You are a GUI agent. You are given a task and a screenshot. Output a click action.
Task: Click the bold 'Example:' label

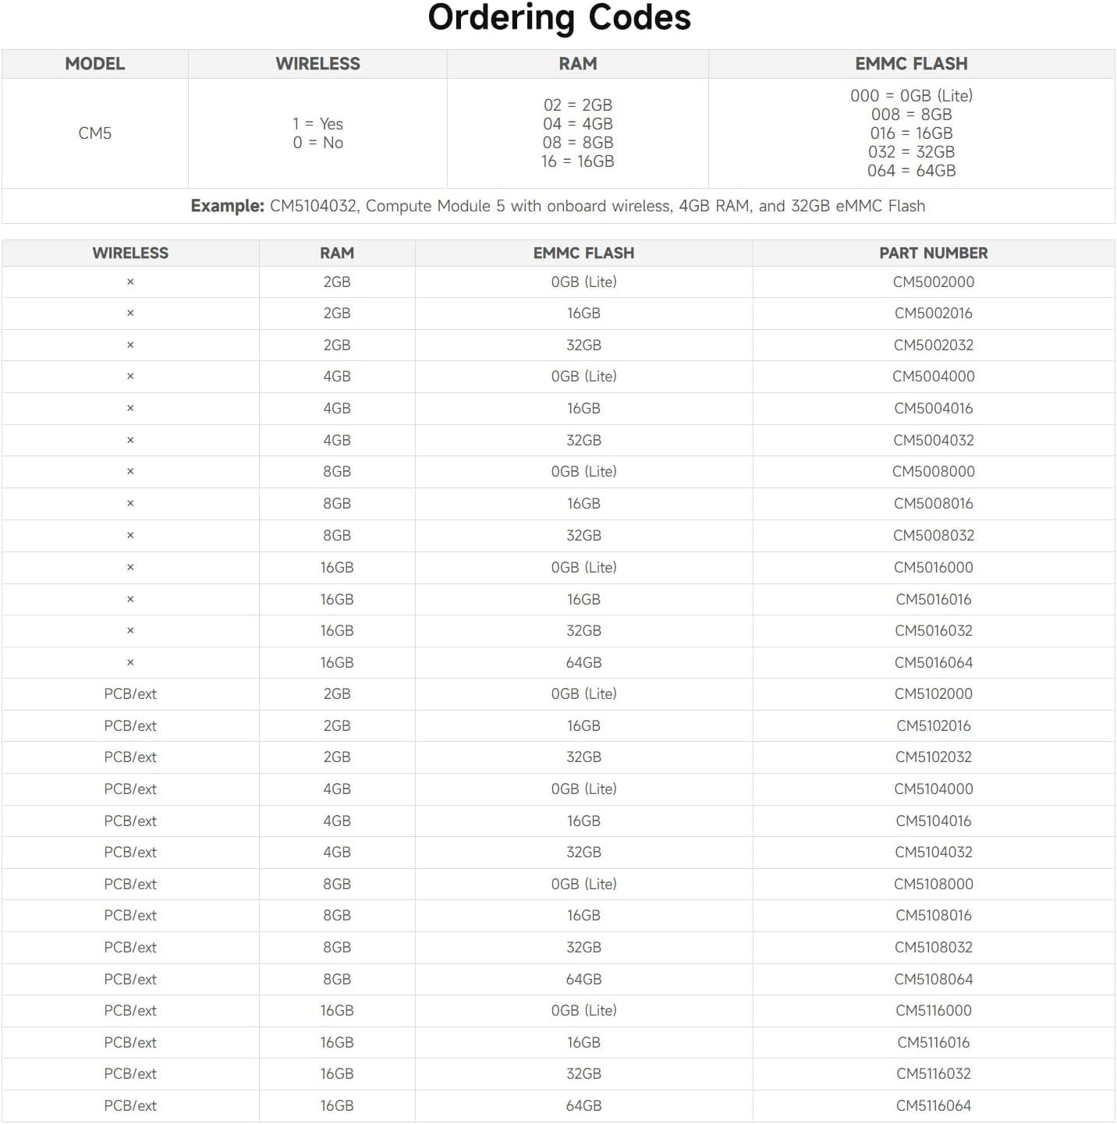pos(227,206)
